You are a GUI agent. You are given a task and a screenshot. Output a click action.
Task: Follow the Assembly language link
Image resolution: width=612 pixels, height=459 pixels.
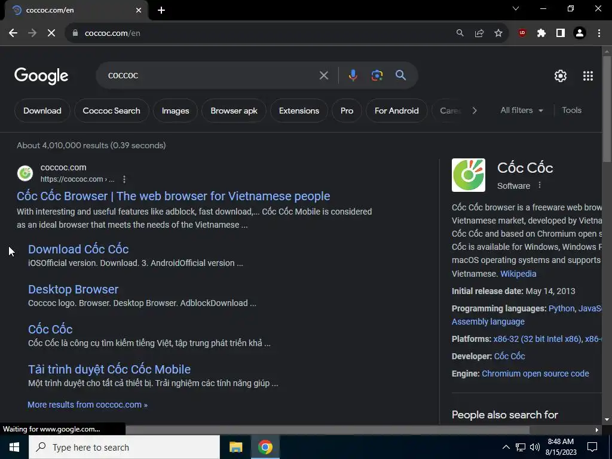click(488, 322)
